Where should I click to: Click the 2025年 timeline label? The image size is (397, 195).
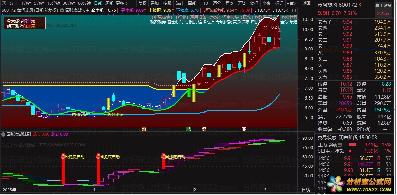pos(9,190)
